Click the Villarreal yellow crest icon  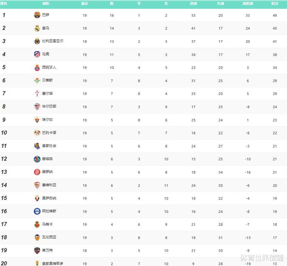(x=37, y=41)
